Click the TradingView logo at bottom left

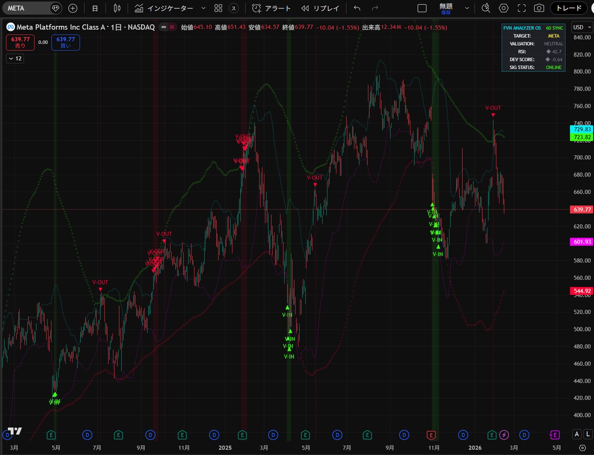[x=15, y=432]
